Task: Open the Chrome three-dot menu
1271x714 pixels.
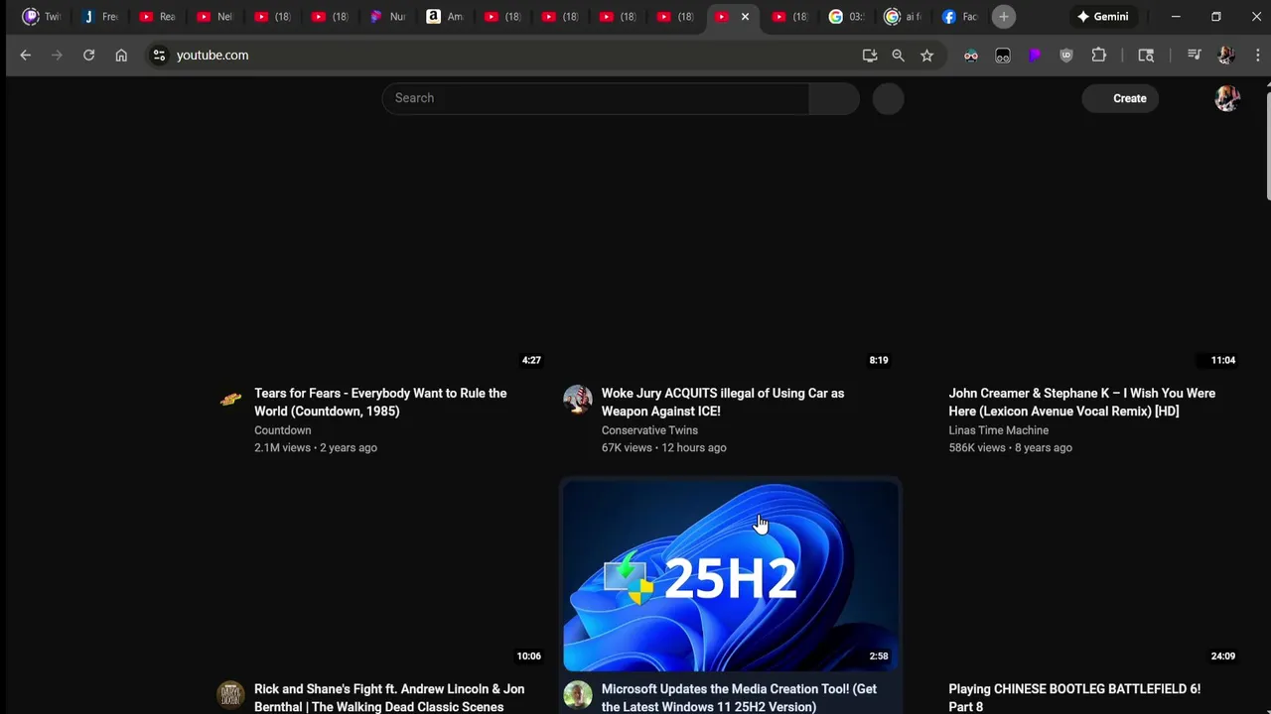Action: 1257,56
